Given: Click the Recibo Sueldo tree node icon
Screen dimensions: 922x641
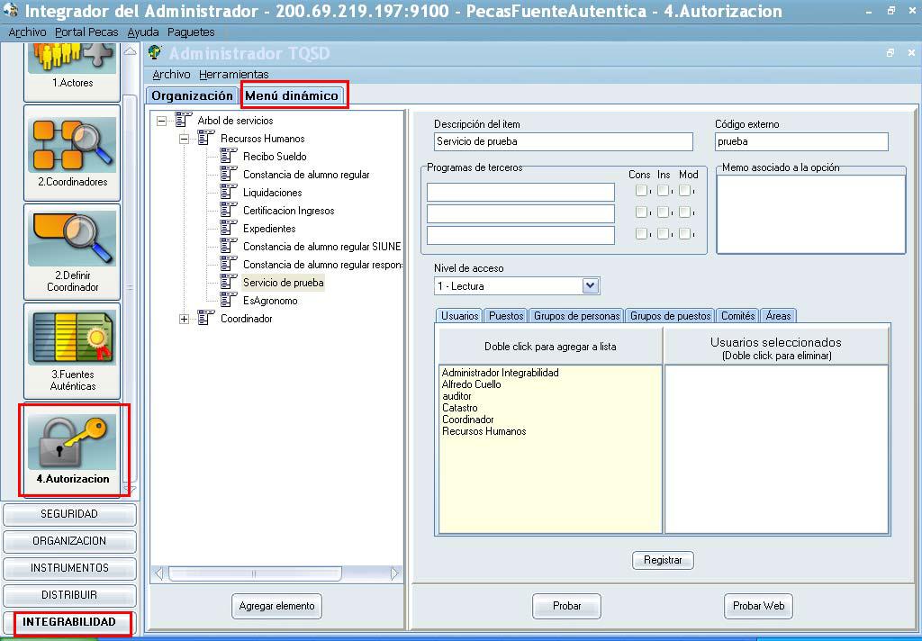Looking at the screenshot, I should click(229, 157).
